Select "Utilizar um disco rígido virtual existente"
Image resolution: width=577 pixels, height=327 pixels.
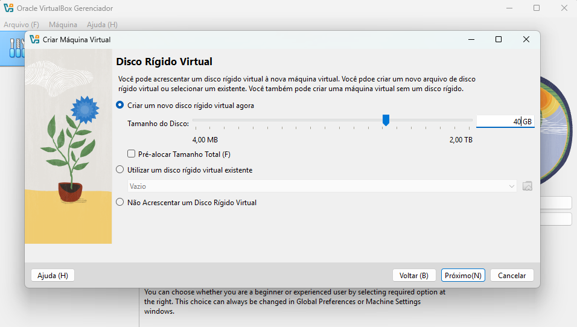click(x=120, y=170)
